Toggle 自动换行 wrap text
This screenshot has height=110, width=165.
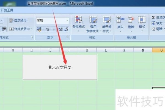coord(18,21)
